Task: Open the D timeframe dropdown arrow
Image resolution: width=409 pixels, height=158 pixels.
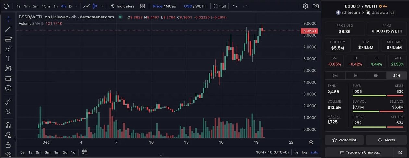Action: click(x=77, y=6)
